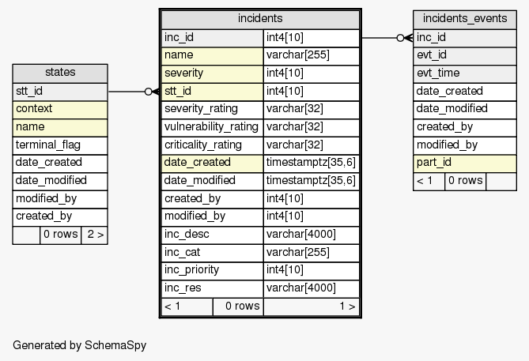
Task: Click the 'Generated by SchemaSpy' text
Action: [80, 345]
